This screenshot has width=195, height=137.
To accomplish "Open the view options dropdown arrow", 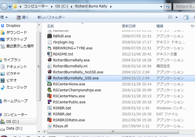I will 176,17.
